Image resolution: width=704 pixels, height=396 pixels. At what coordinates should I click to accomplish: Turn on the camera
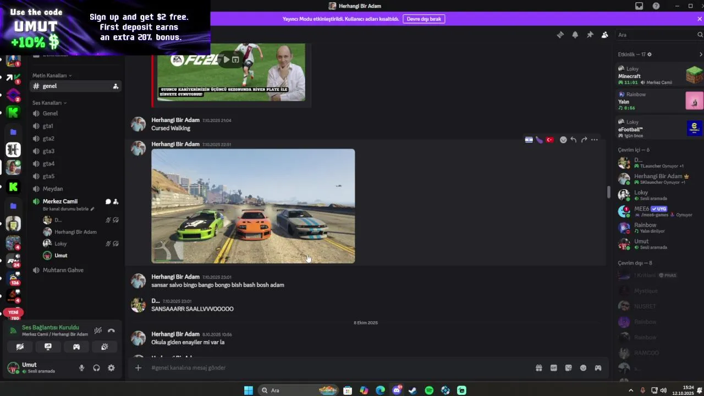(20, 346)
